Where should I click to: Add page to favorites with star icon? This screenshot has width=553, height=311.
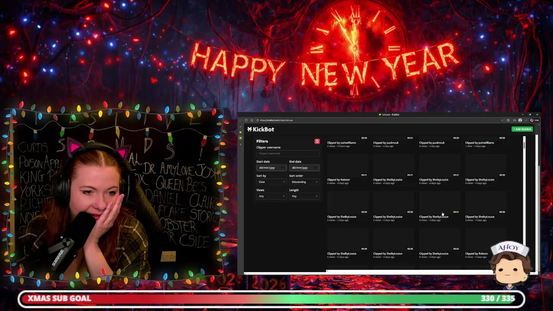pyautogui.click(x=502, y=120)
